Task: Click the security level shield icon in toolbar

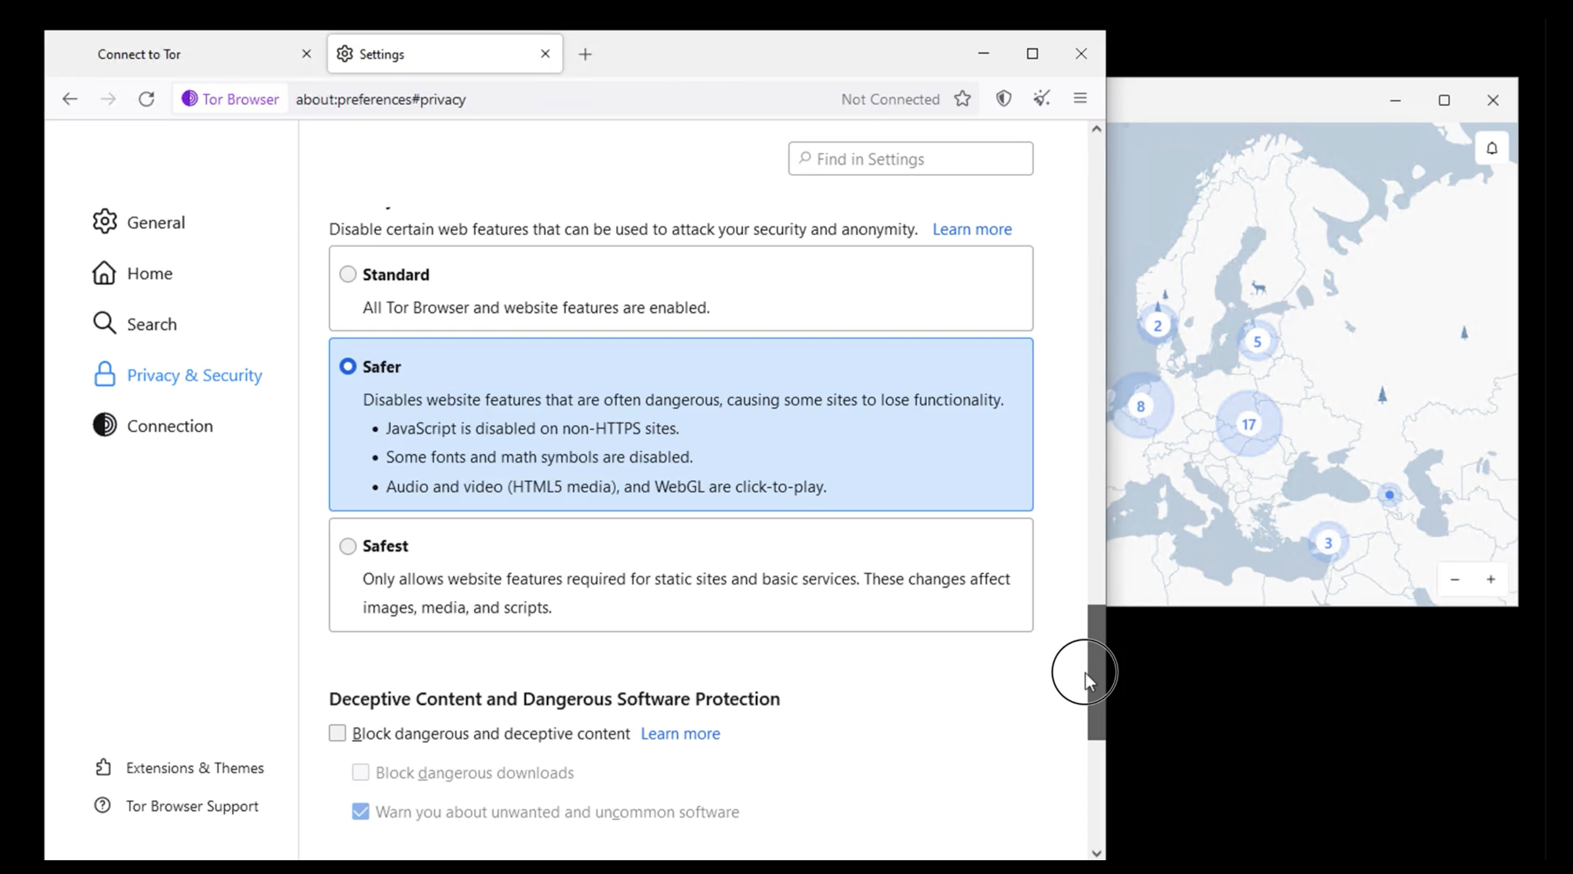Action: (x=1003, y=98)
